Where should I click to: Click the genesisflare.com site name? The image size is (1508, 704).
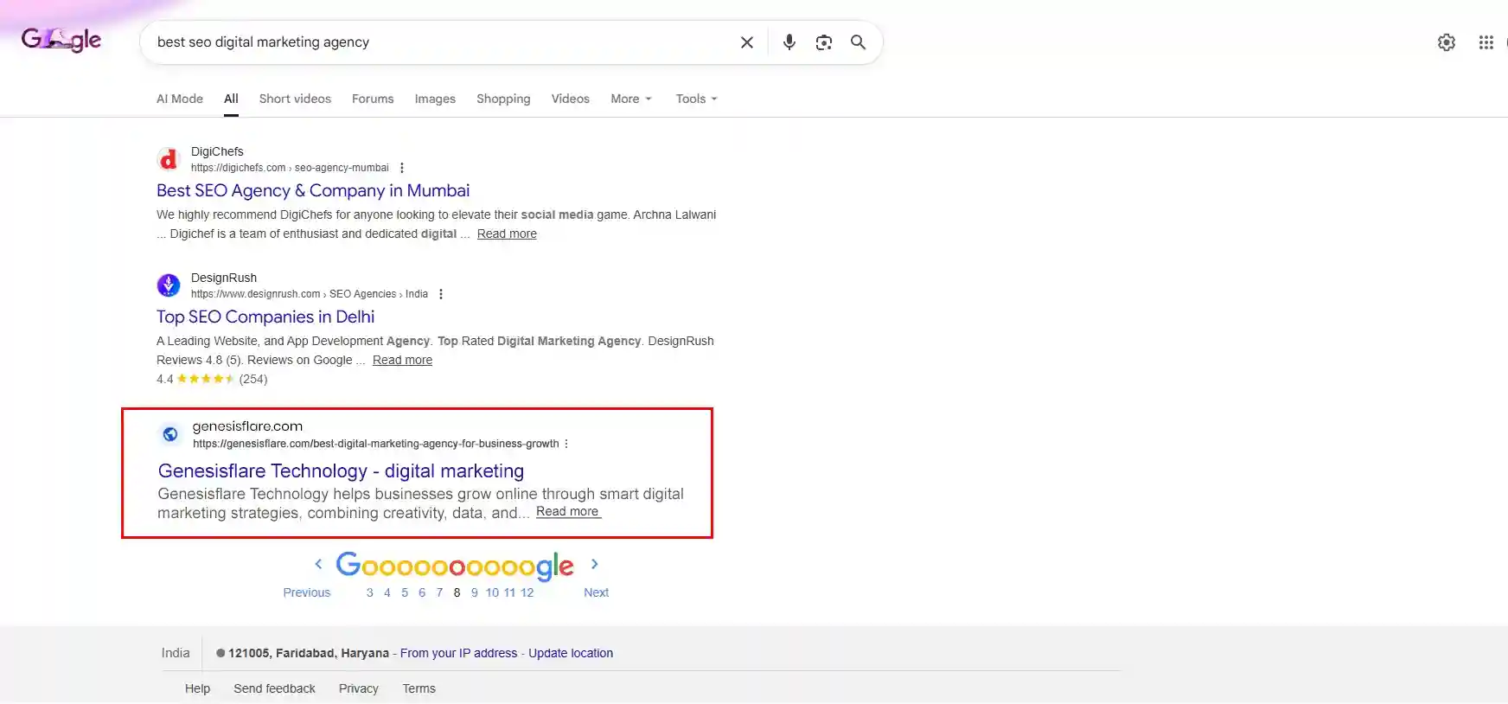tap(247, 426)
